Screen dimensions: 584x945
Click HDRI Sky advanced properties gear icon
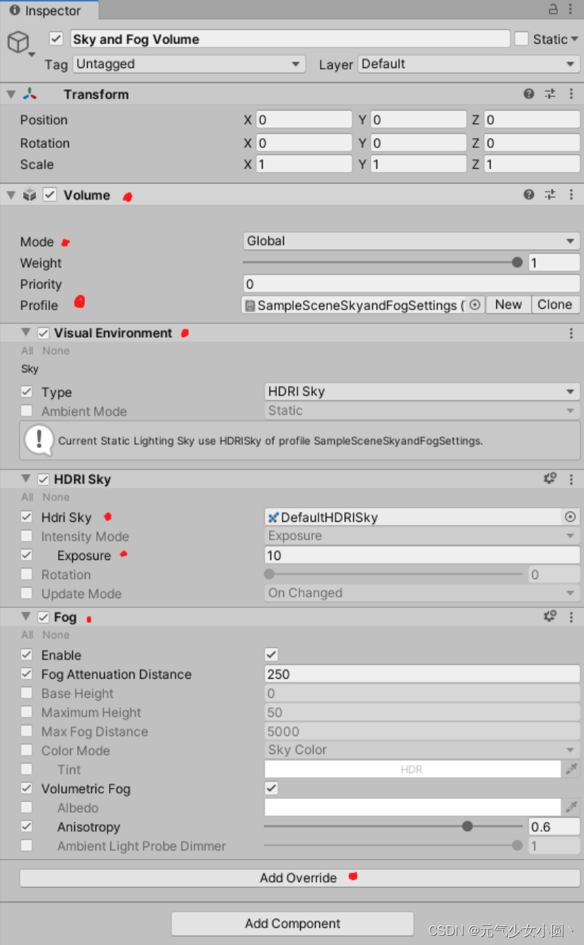coord(550,479)
